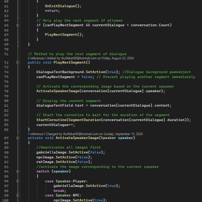Click line number 82 in the gutter

(x=6, y=110)
